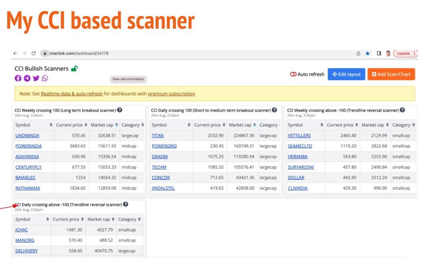Toggle the Auto refresh switch
Screen dimensions: 434x276
tap(293, 74)
